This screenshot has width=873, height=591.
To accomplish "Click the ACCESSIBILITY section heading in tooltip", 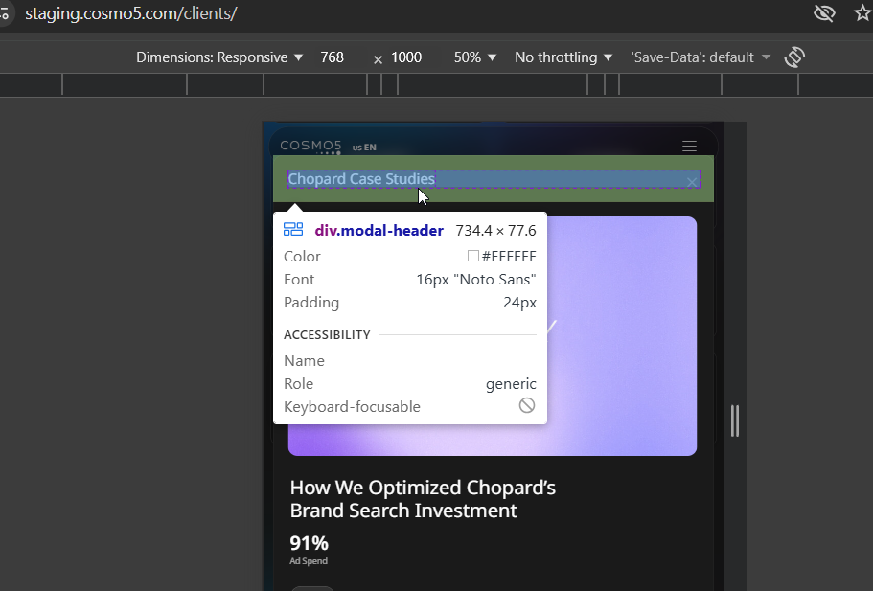I will pos(327,335).
